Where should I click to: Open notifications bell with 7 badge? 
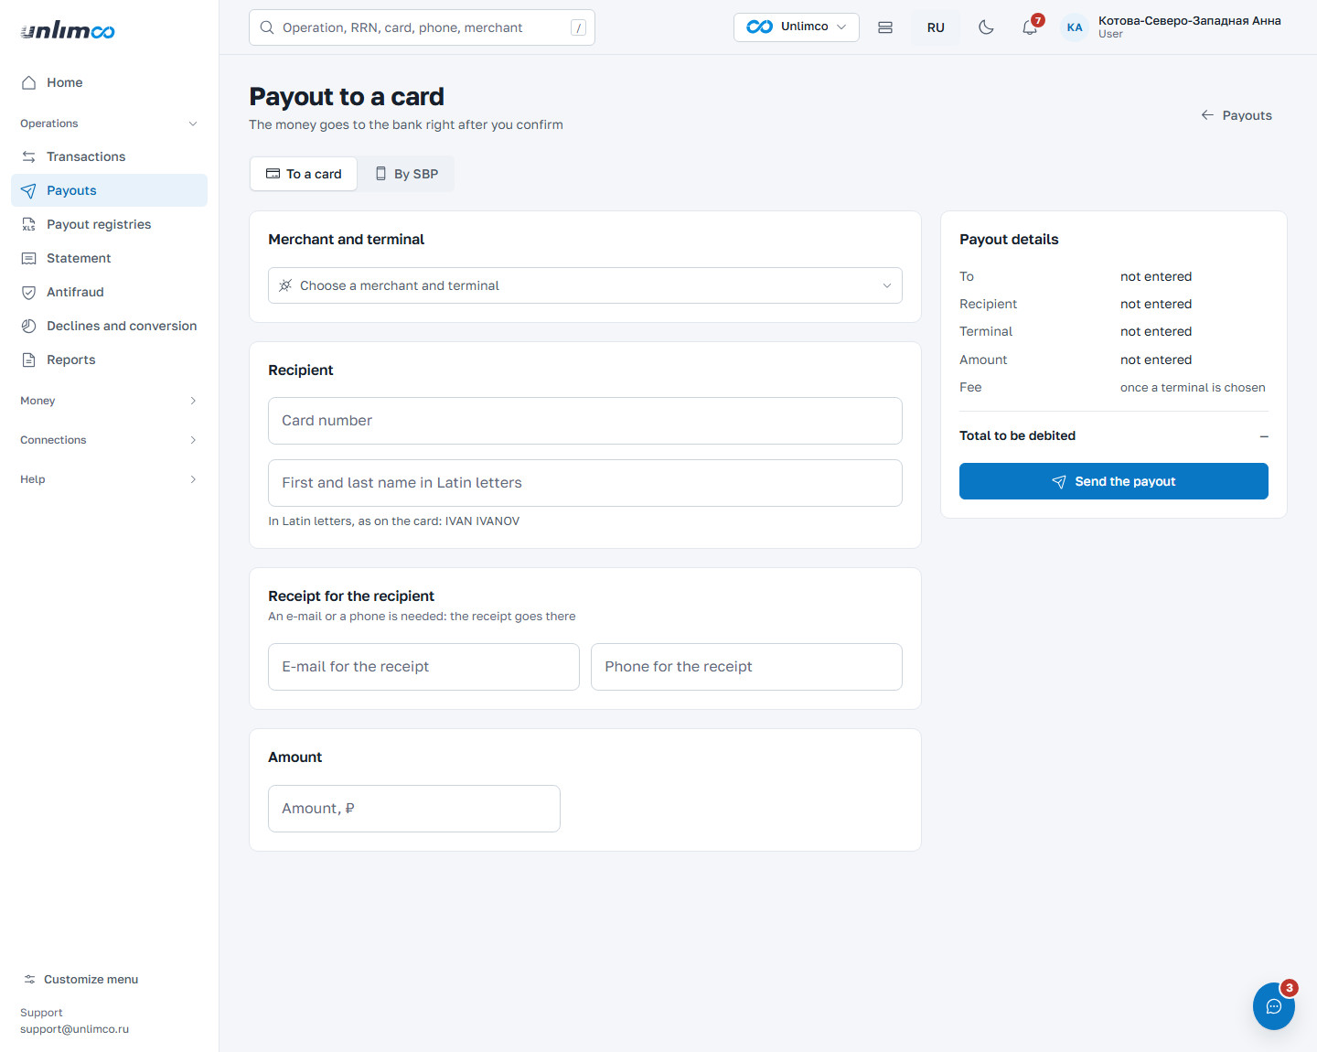1031,27
